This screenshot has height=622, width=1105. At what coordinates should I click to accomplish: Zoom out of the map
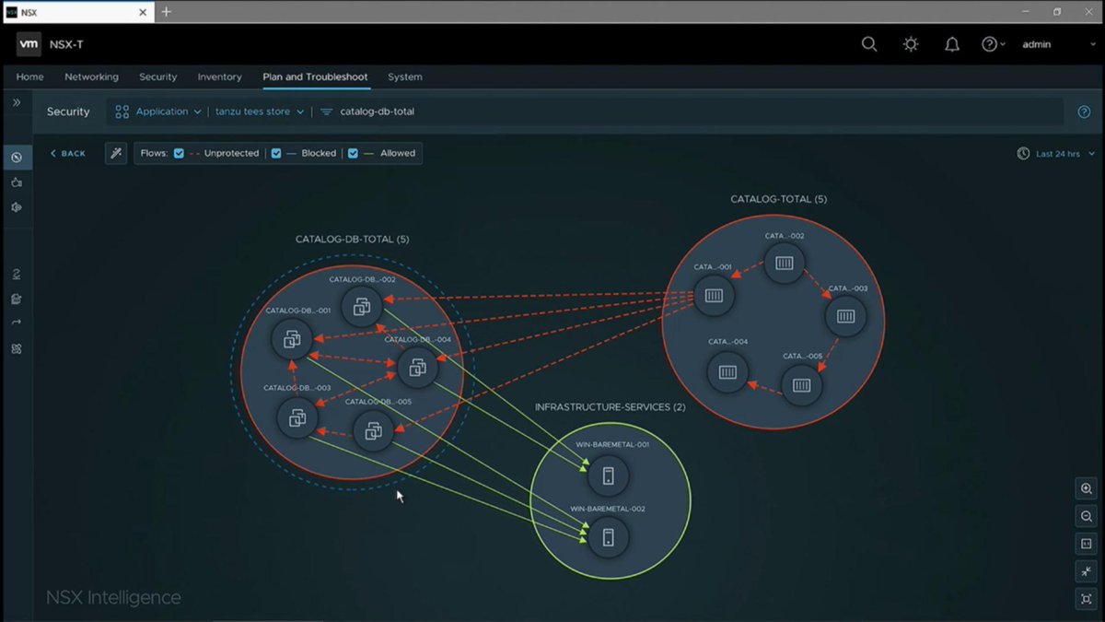point(1087,517)
